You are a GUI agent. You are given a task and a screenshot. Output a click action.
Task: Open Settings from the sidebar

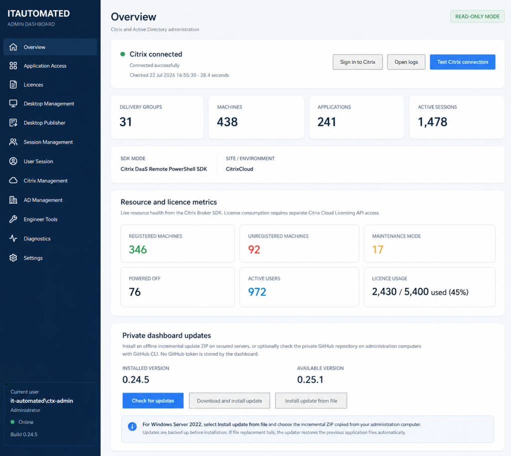pos(50,258)
